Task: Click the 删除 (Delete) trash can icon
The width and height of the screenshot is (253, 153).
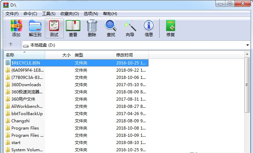Action: pos(92,25)
